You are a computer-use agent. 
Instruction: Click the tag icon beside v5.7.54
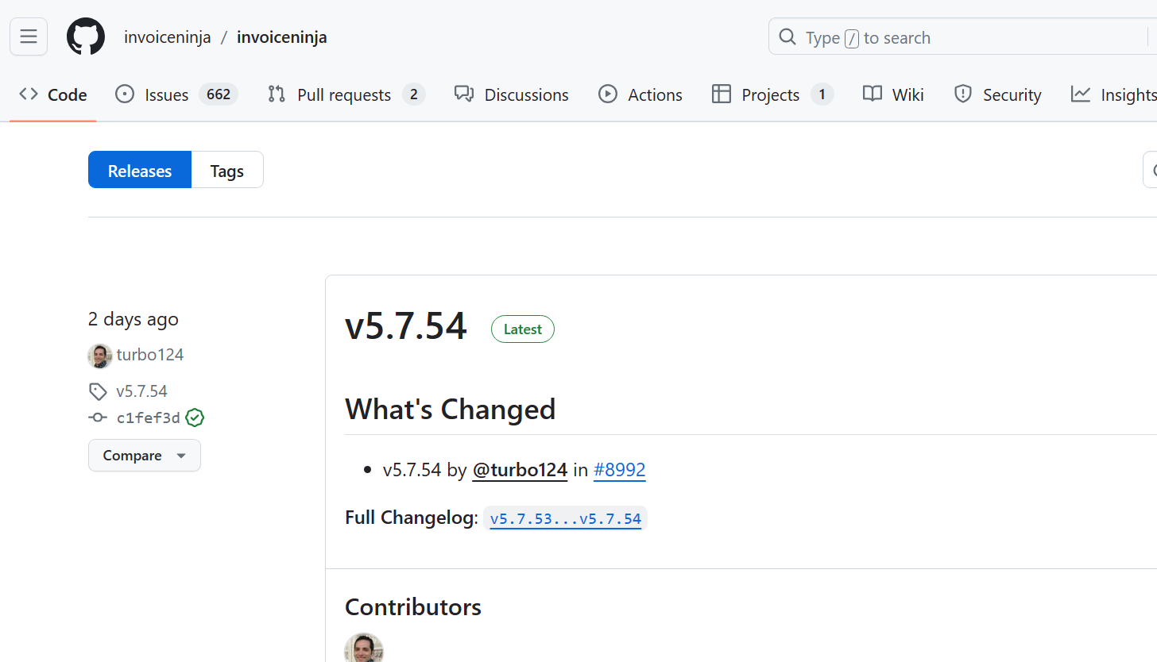(x=98, y=391)
